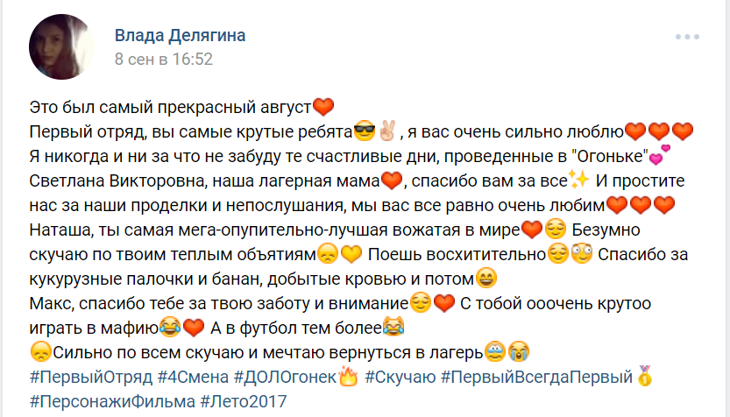Screen dimensions: 730x417
Task: Open Влада Делягина's profile avatar
Action: point(61,46)
